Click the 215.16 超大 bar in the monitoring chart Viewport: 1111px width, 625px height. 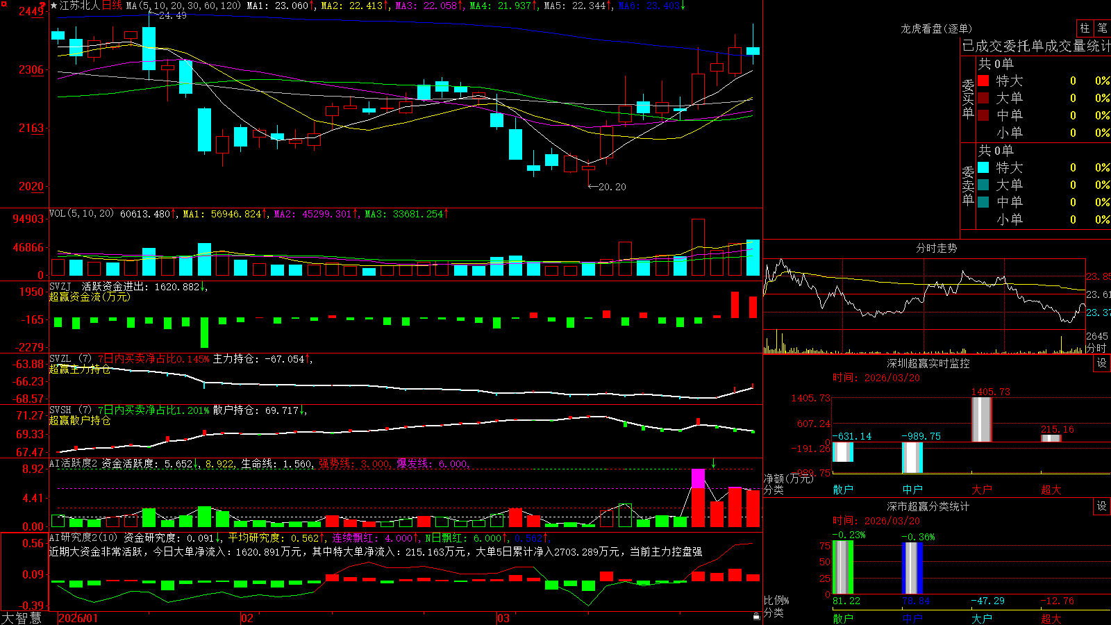[x=1051, y=438]
